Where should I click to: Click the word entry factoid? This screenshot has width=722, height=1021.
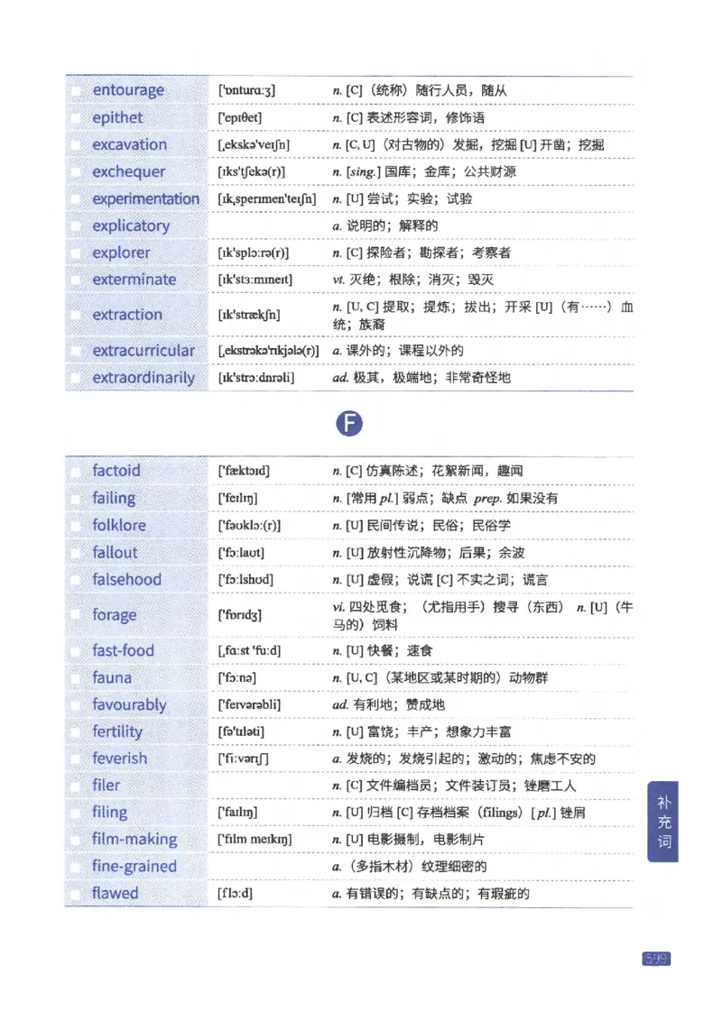(117, 470)
